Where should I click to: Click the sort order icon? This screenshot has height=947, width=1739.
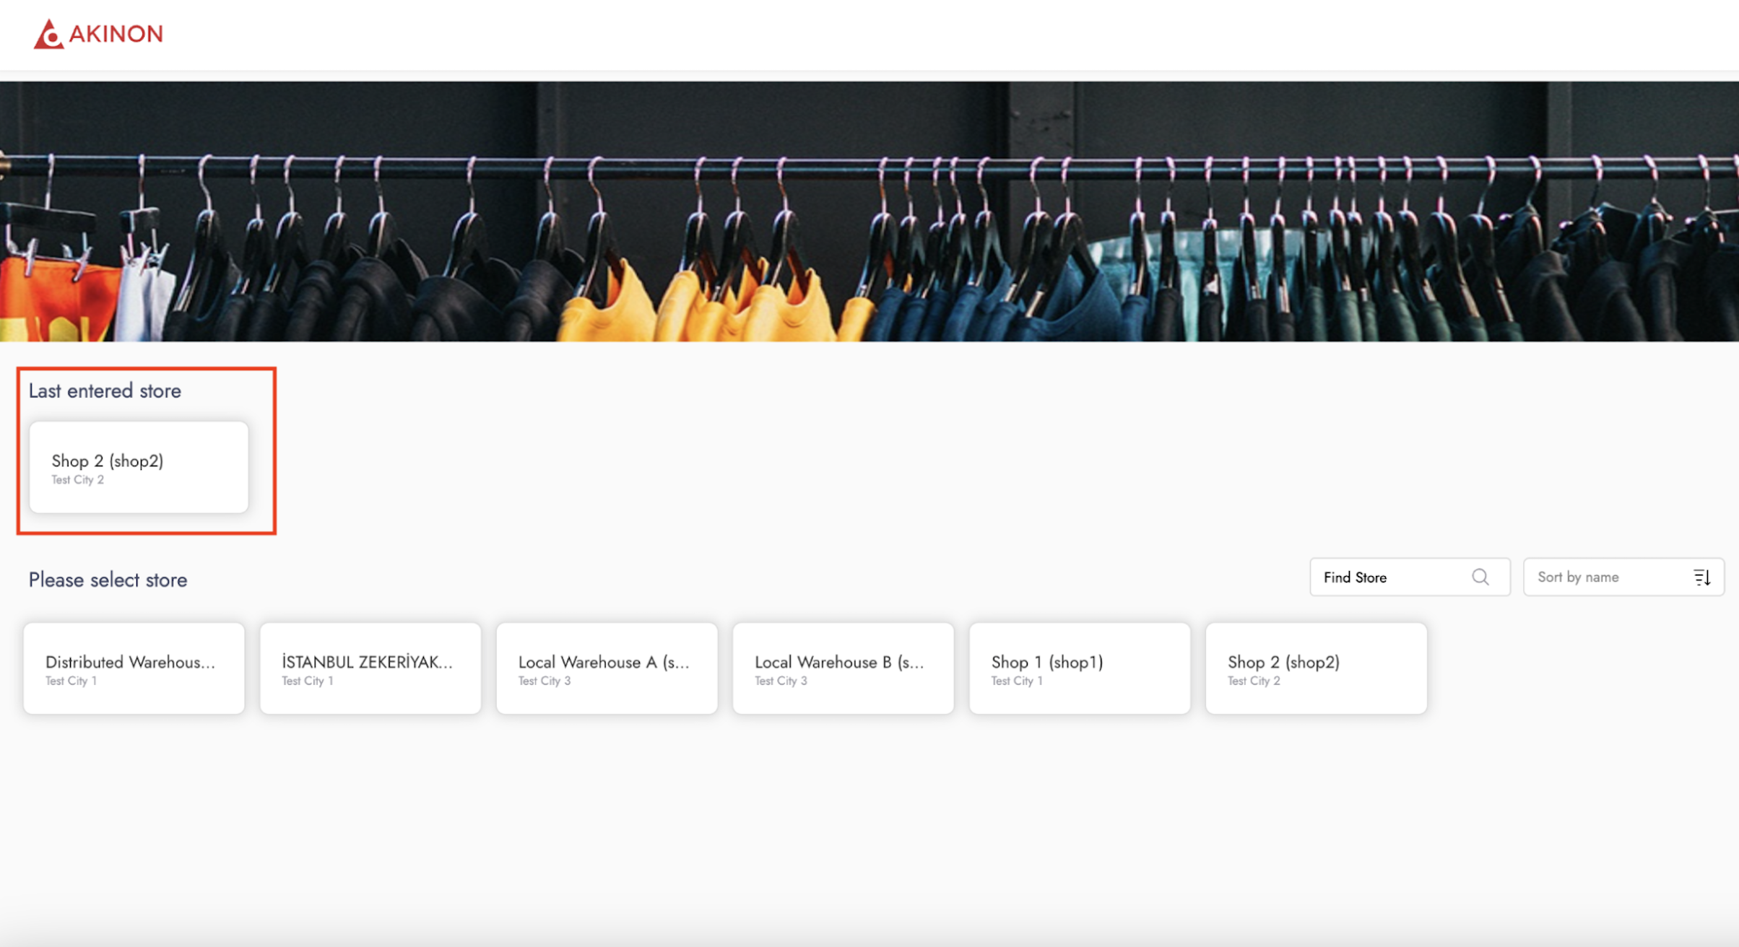click(1701, 577)
